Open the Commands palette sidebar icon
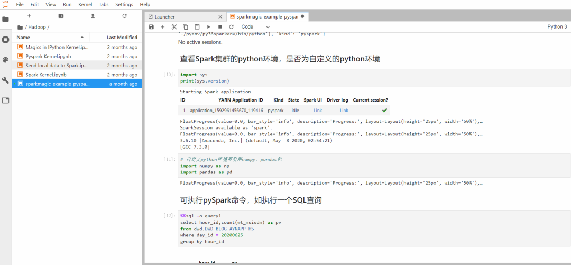This screenshot has height=265, width=571. click(5, 60)
